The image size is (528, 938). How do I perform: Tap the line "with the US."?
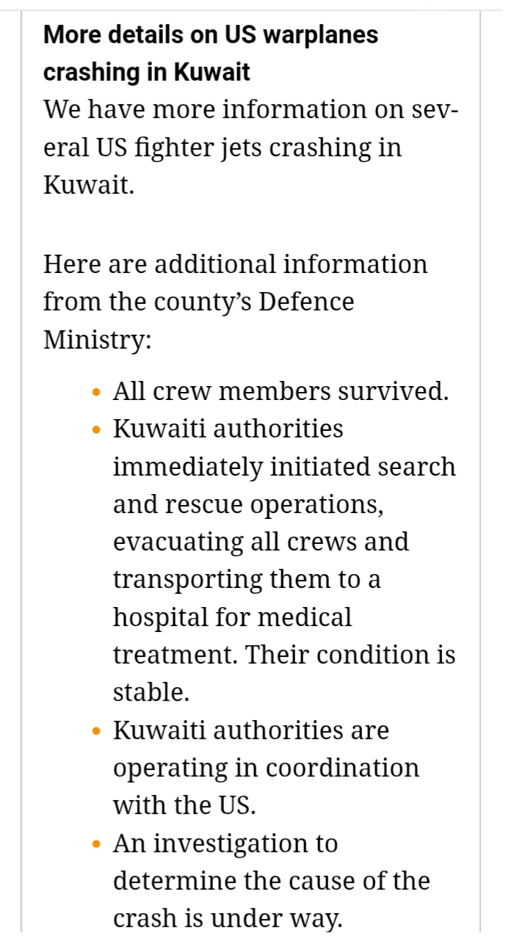(x=184, y=805)
